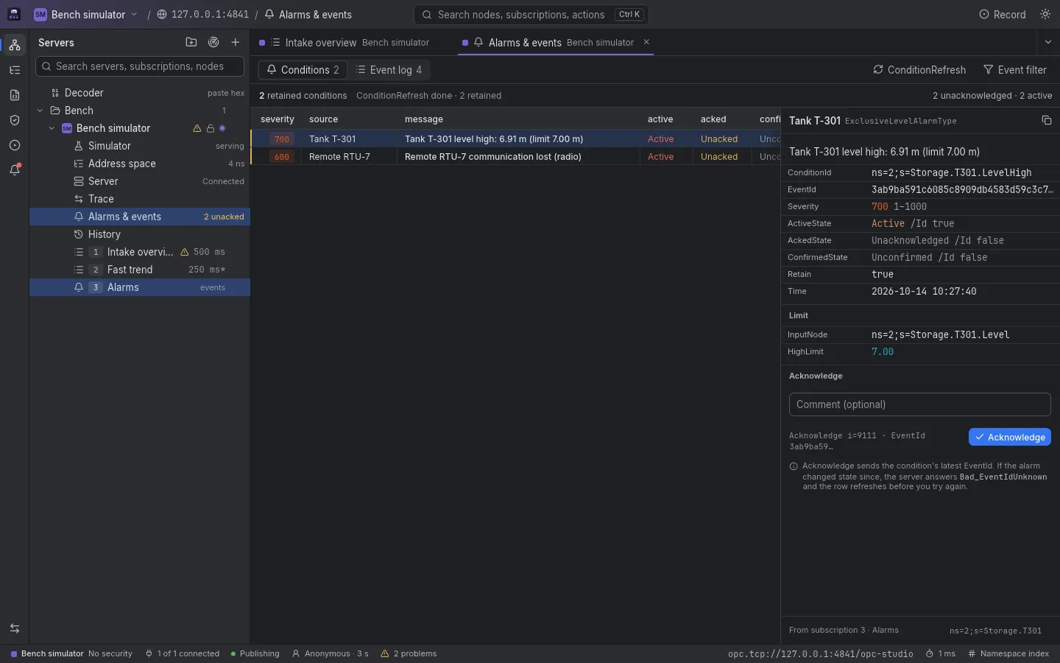Add a new server with the plus icon
Screen dimensions: 1060x663
click(236, 43)
